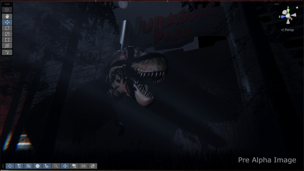This screenshot has height=171, width=304.
Task: Click the green Y axis cone on gizmo
Action: pos(288,11)
